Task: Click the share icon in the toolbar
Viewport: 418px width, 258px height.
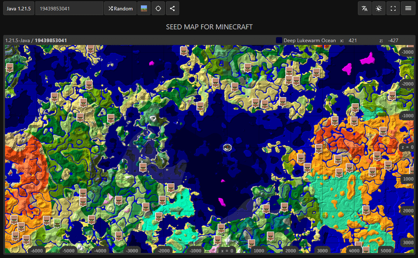Action: click(x=172, y=9)
